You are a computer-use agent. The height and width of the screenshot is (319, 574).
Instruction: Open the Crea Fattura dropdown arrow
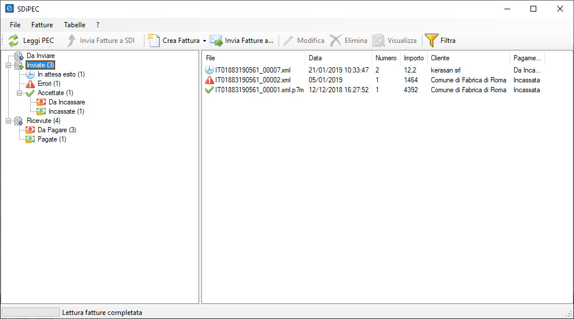click(x=204, y=41)
